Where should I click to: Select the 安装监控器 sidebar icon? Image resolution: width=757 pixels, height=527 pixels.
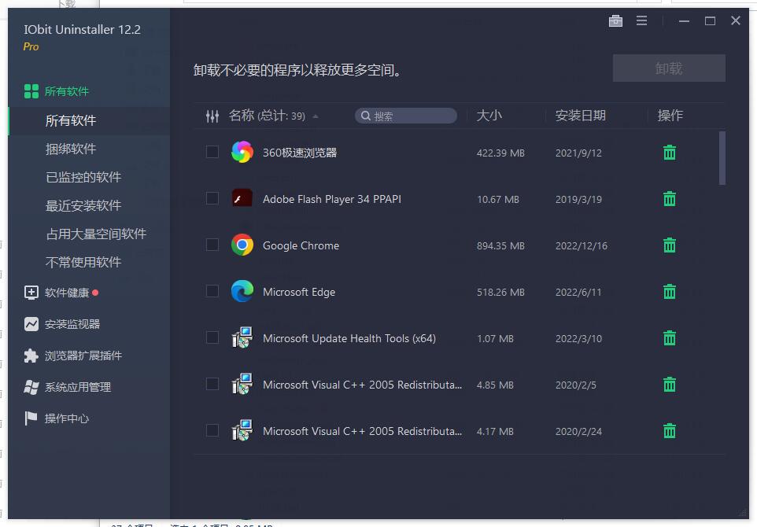point(33,323)
